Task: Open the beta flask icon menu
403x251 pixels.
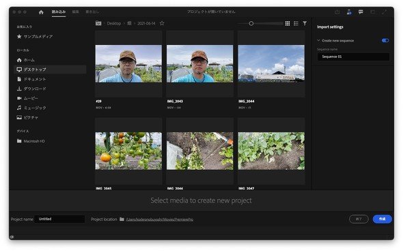Action: 349,12
